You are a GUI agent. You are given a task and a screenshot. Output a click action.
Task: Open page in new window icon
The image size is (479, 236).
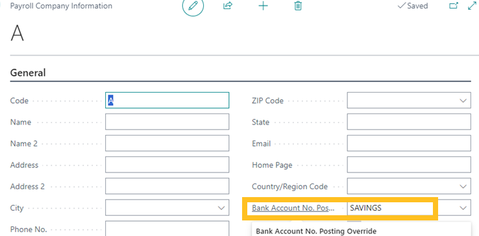[454, 6]
